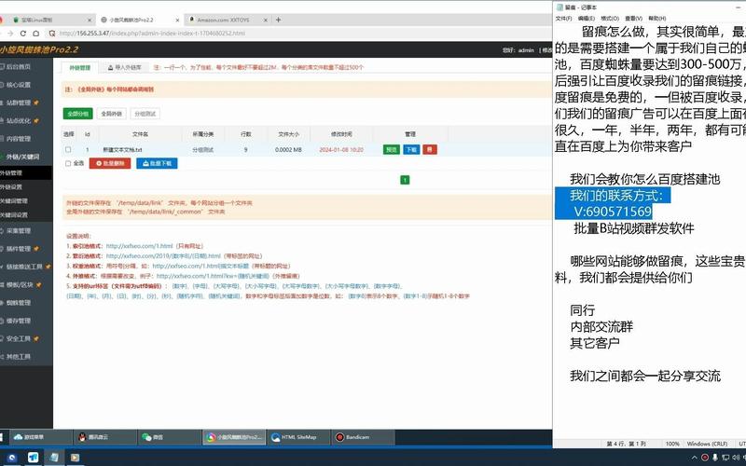Screen dimensions: 746x466
Task: Open 蜘蛛管理 in the sidebar
Action: point(18,302)
